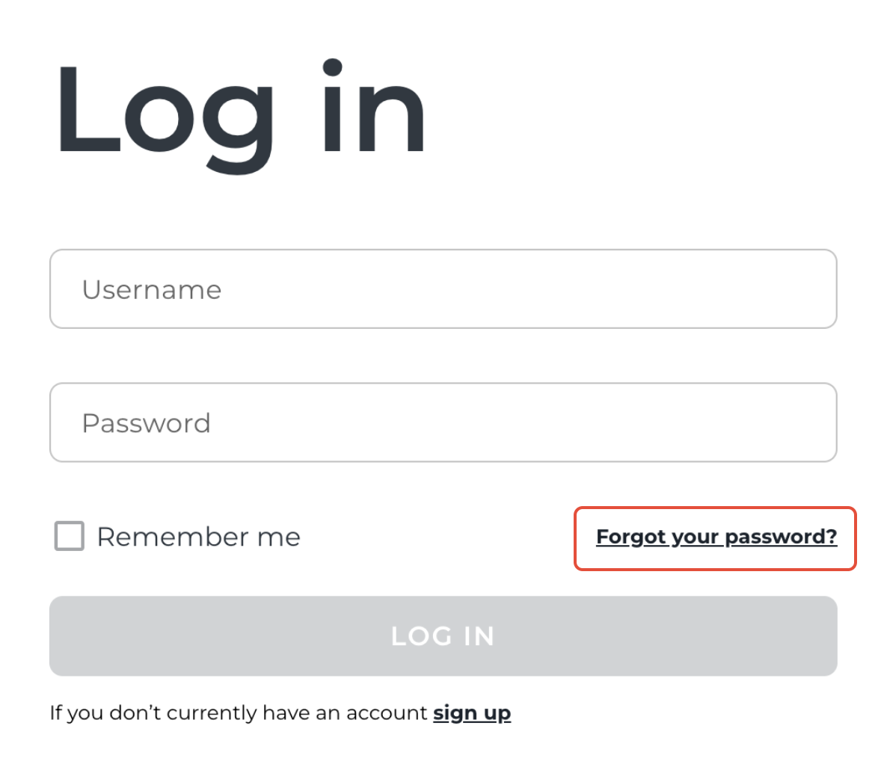
Task: Click the bold underlined "sign up" text
Action: tap(472, 713)
